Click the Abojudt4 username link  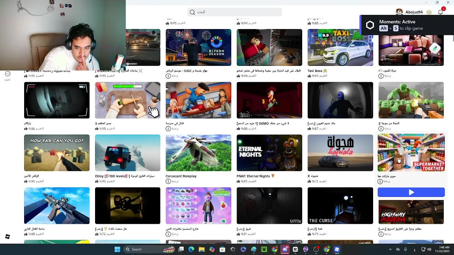414,12
